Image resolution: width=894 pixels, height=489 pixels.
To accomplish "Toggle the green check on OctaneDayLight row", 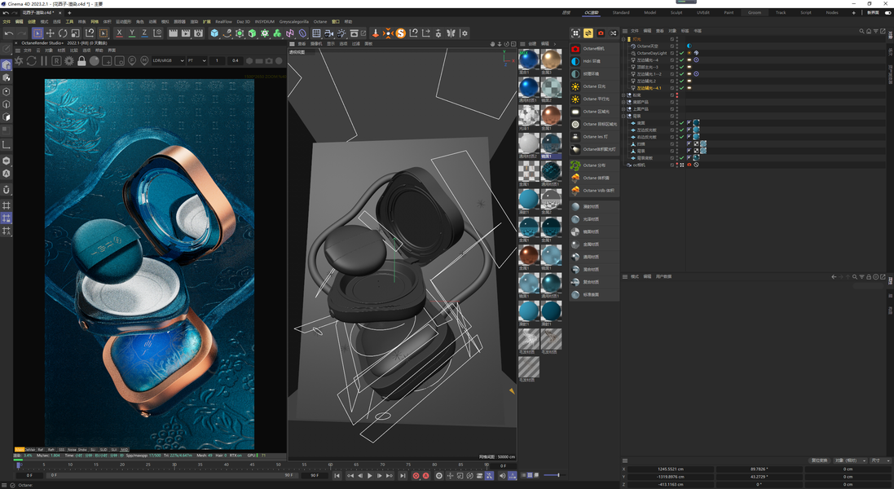I will [681, 53].
